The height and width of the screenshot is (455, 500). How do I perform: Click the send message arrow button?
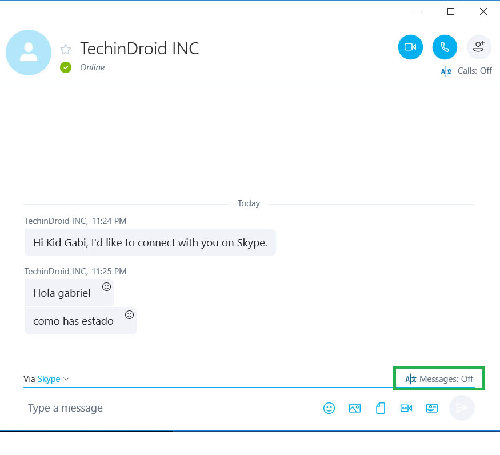pos(461,408)
